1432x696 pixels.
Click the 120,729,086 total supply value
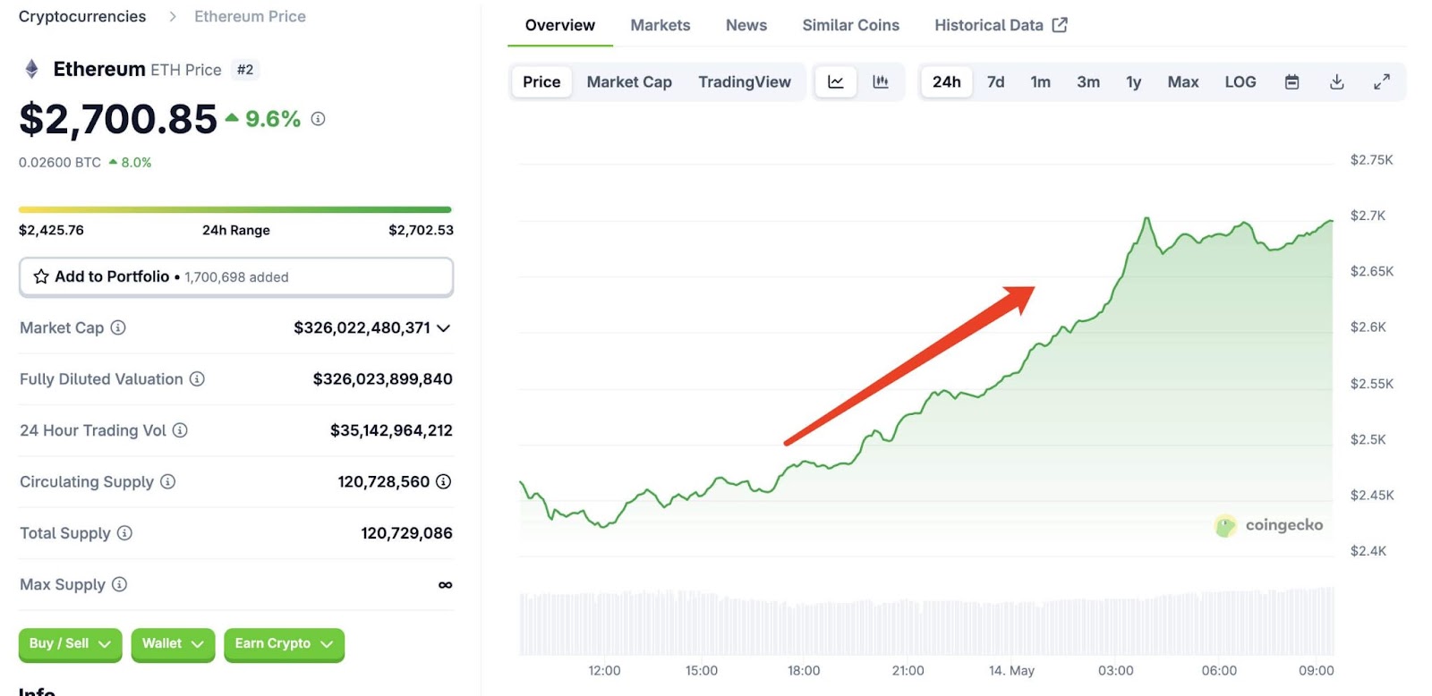[x=406, y=533]
